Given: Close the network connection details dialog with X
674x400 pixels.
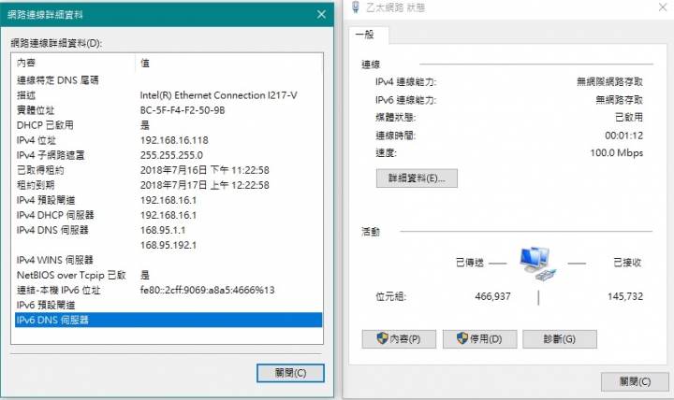Looking at the screenshot, I should (x=321, y=15).
